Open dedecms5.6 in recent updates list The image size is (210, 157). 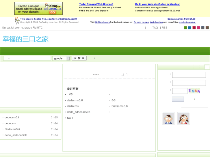tap(75, 100)
